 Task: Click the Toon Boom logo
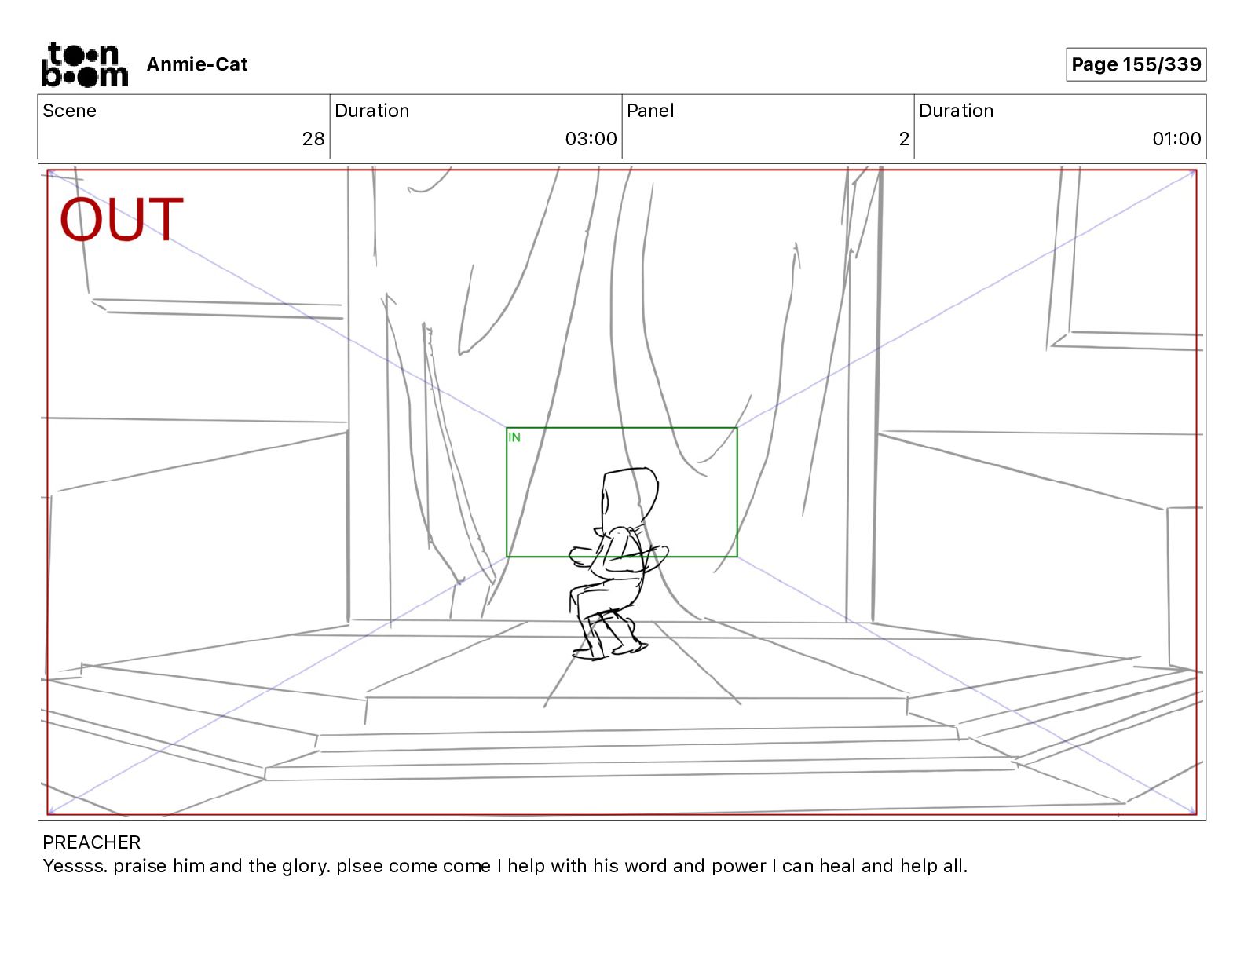84,64
